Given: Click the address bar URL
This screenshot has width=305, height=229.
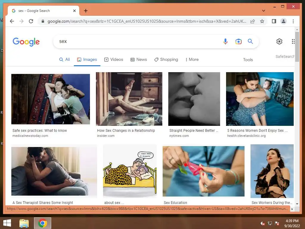Looking at the screenshot, I should point(147,21).
